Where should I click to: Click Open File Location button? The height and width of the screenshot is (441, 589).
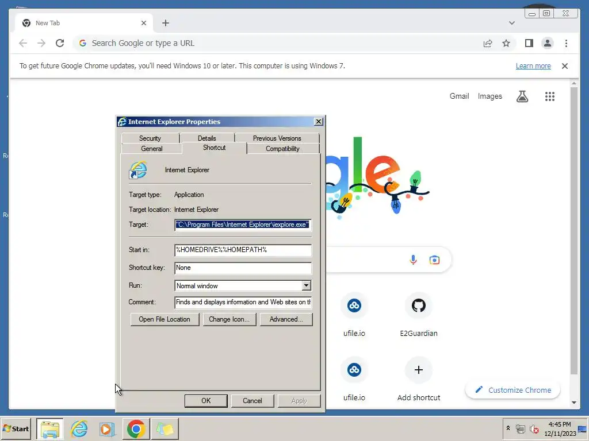pos(165,319)
